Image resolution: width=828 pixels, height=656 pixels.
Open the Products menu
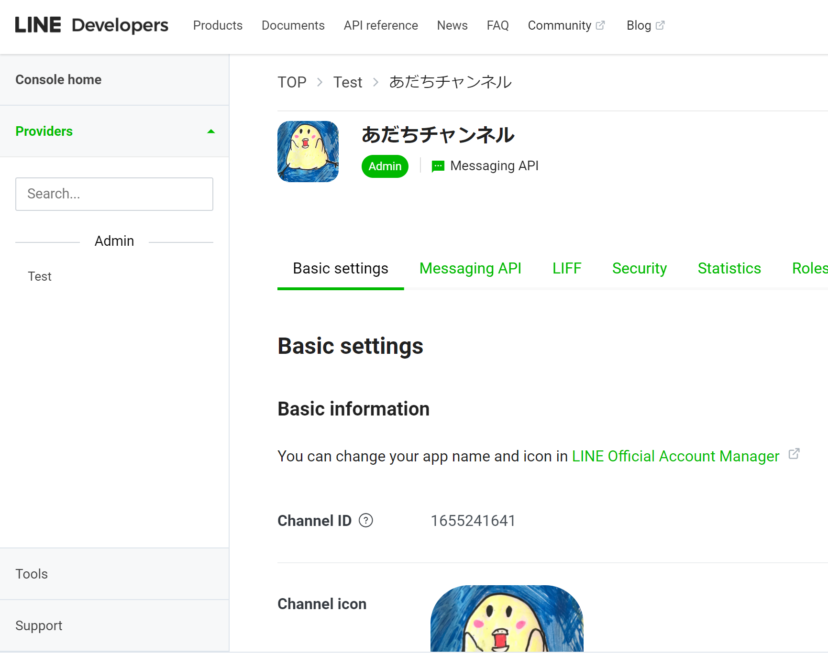point(218,25)
